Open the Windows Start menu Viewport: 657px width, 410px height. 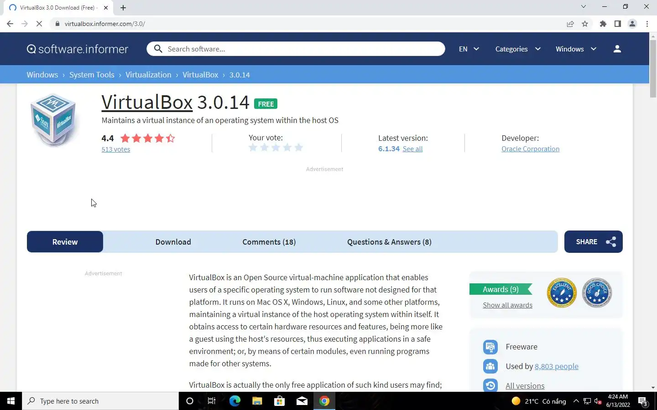(x=11, y=401)
